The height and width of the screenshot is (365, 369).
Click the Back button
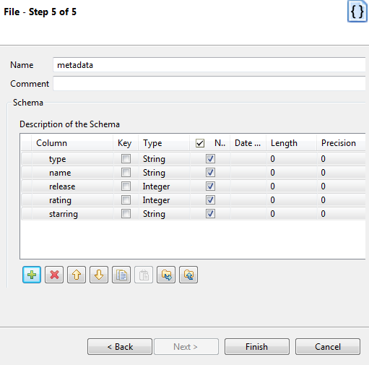[120, 347]
